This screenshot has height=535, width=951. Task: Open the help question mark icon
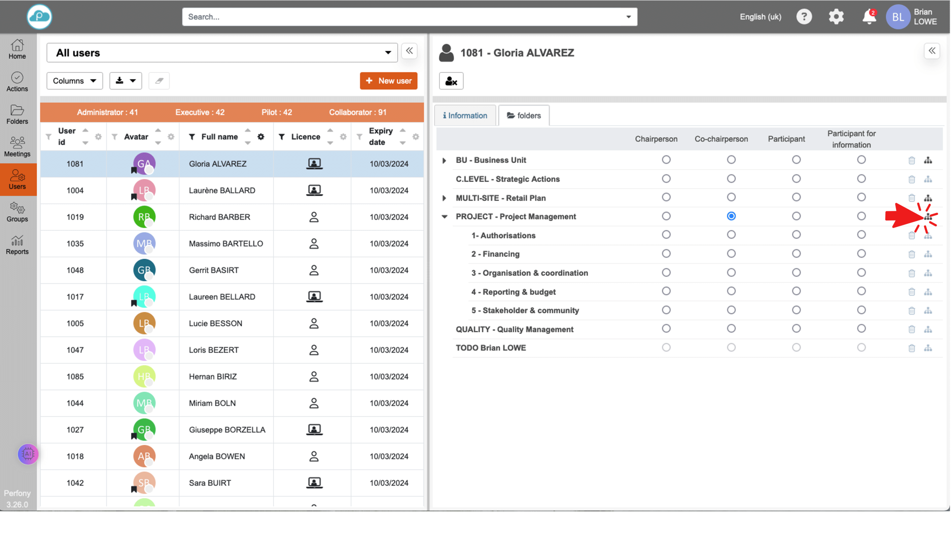click(x=804, y=17)
